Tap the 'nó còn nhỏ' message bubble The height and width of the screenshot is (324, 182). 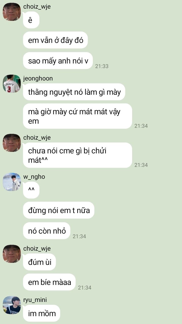pos(47,231)
